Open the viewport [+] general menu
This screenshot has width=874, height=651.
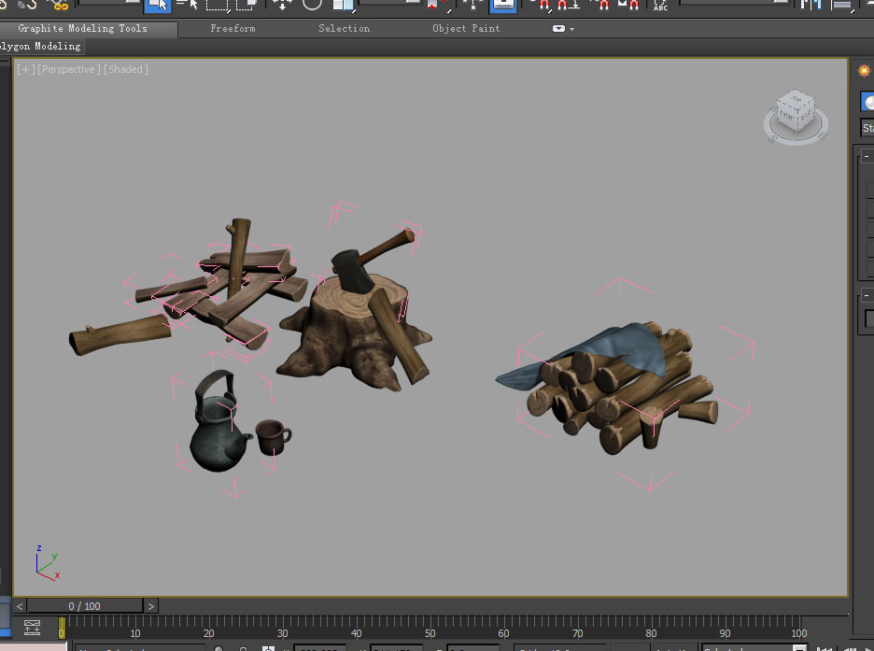pos(25,69)
